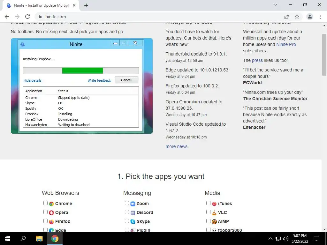Click 'Visual Studio Code updated to' entry

(196, 127)
